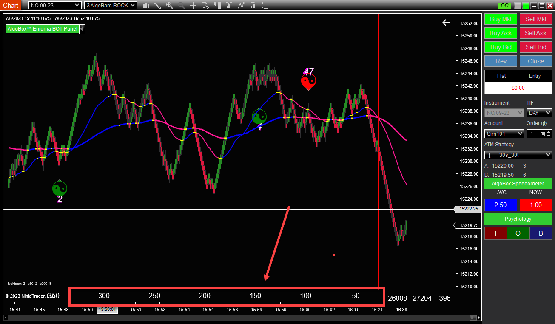Select the drawing tools pencil icon
555x324 pixels.
click(x=158, y=6)
